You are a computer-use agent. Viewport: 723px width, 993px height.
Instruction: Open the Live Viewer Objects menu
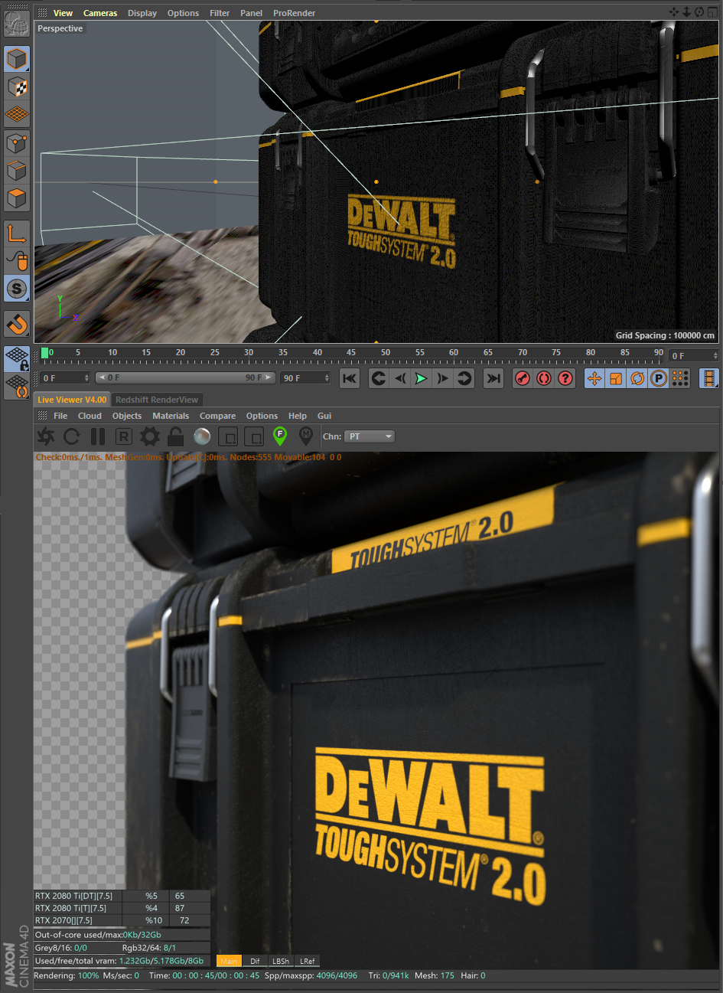pos(127,416)
